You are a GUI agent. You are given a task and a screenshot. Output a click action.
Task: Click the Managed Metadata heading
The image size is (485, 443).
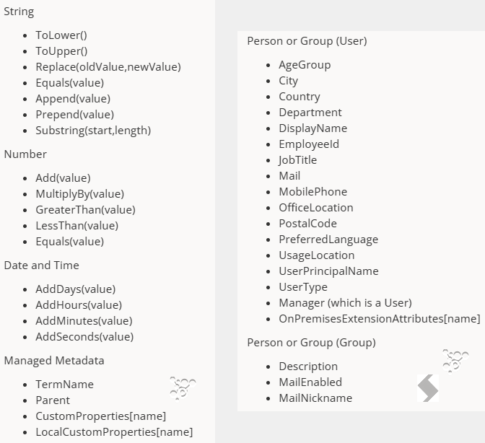click(x=54, y=361)
